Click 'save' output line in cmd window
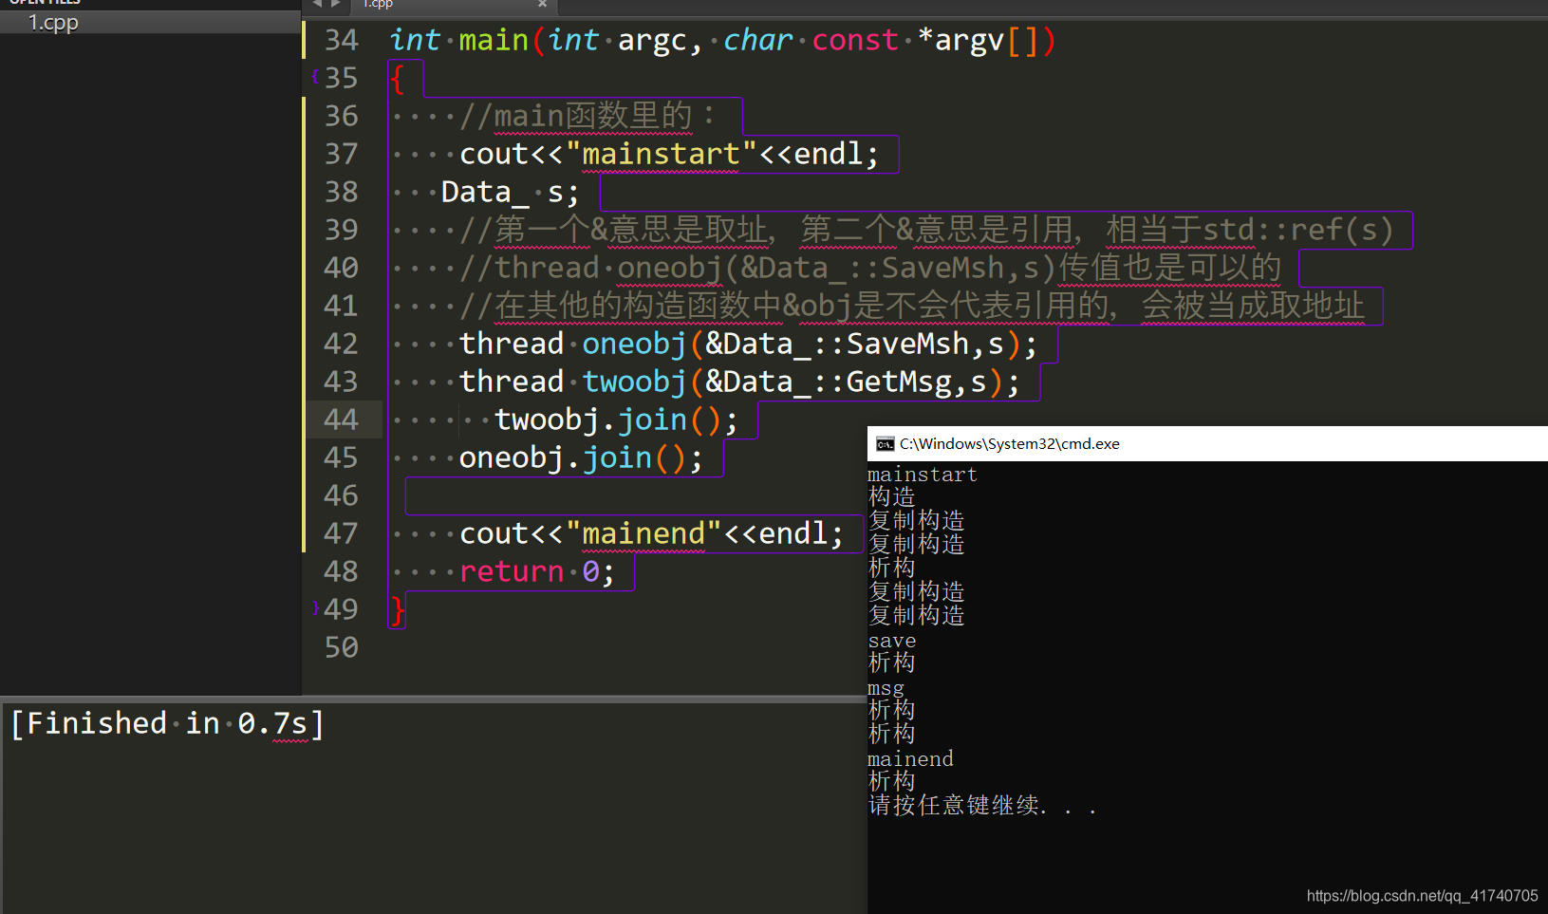The width and height of the screenshot is (1548, 914). (x=892, y=641)
